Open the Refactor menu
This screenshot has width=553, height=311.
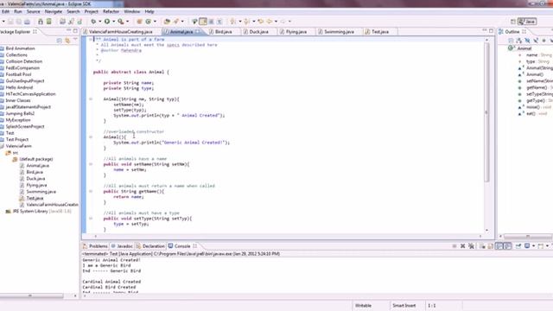coord(111,11)
